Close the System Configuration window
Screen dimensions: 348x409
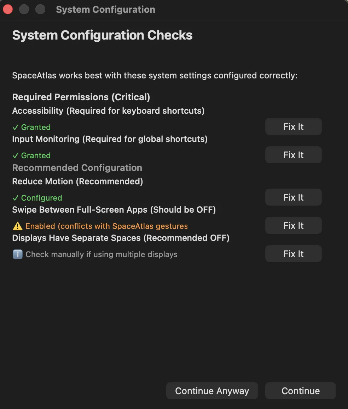tap(8, 9)
